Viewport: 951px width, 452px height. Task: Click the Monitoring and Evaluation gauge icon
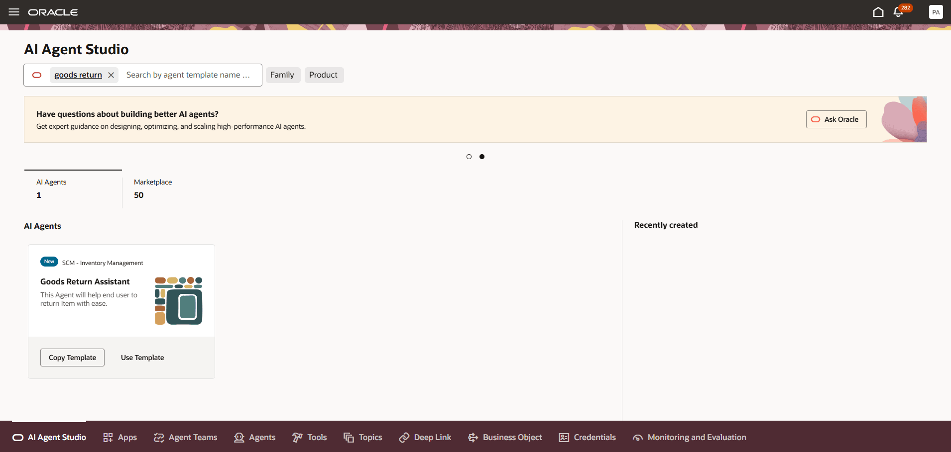(638, 438)
